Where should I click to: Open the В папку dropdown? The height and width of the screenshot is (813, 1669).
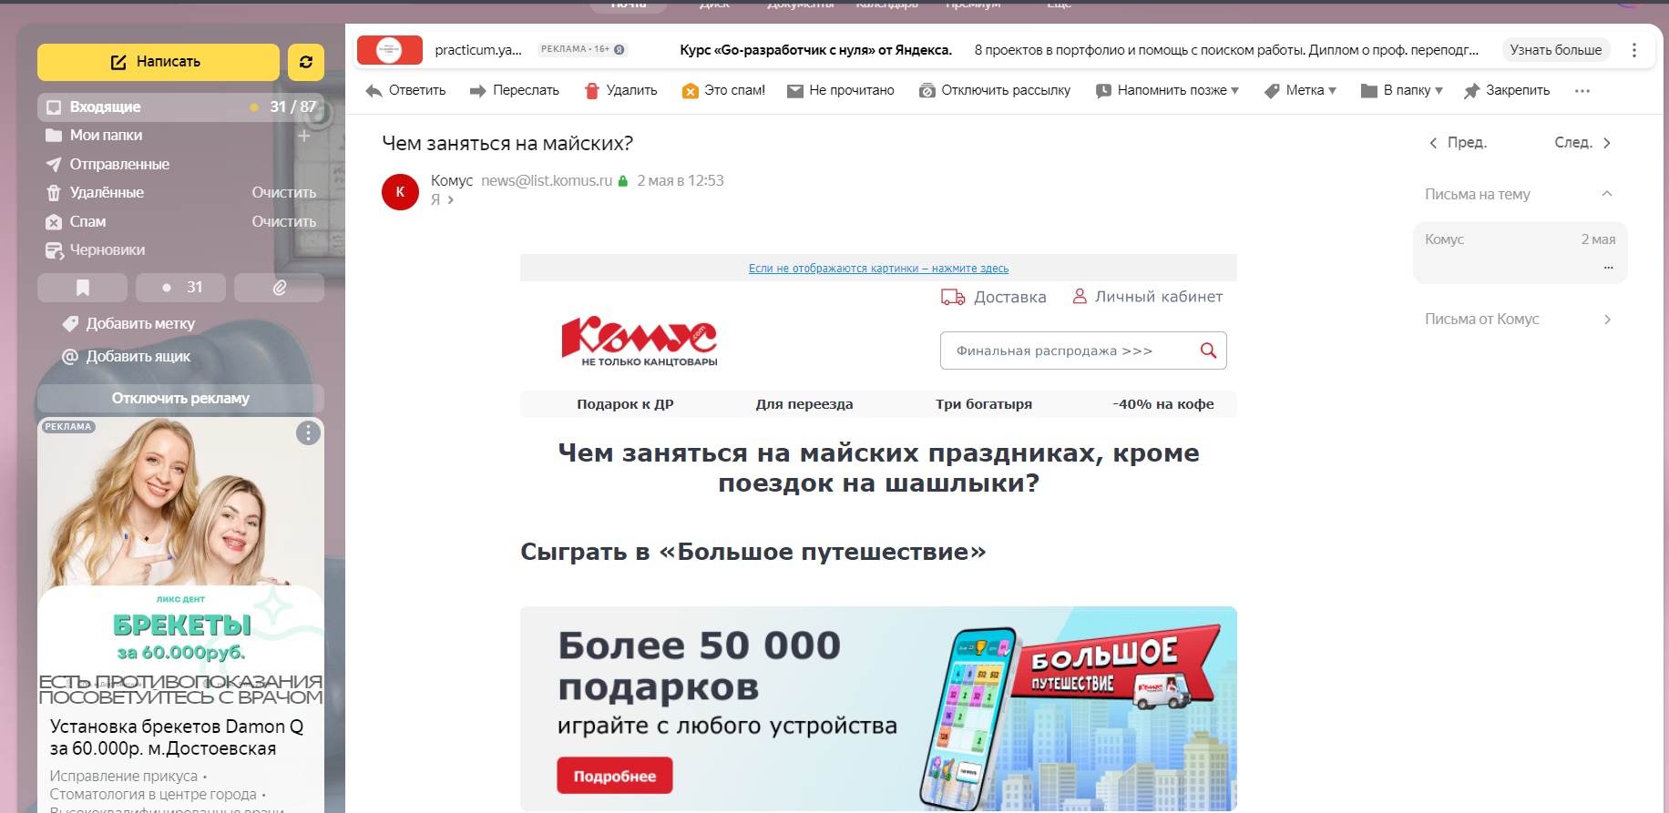tap(1401, 90)
